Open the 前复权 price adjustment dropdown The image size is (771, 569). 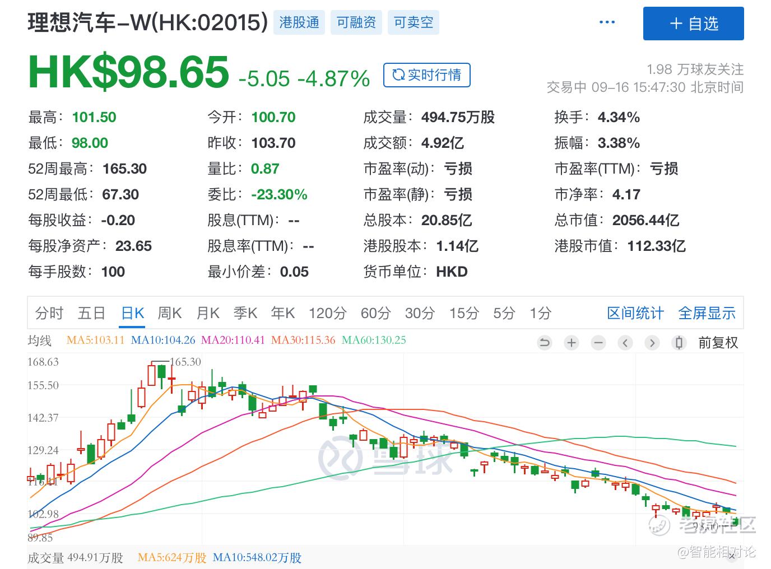coord(719,342)
